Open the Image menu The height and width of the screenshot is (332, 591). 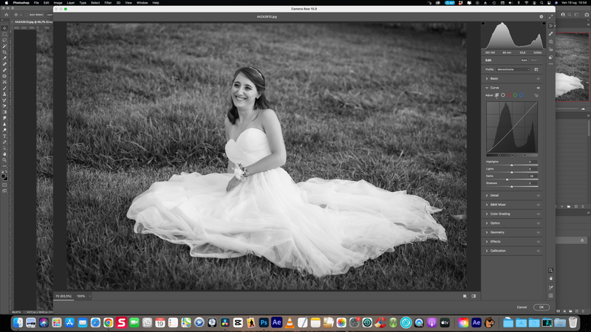click(59, 3)
